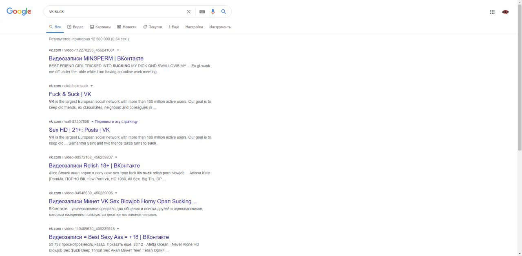Click the vk.com › video-112278295_456241081 breadcrumb
522x256 pixels.
82,50
